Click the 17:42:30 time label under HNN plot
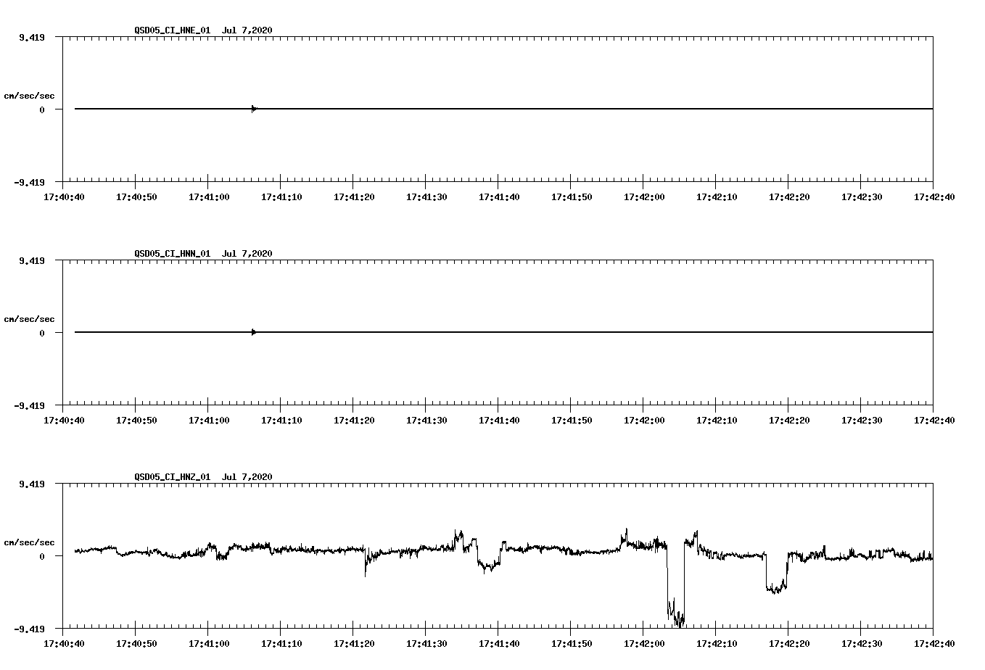985x670 pixels. pyautogui.click(x=862, y=420)
